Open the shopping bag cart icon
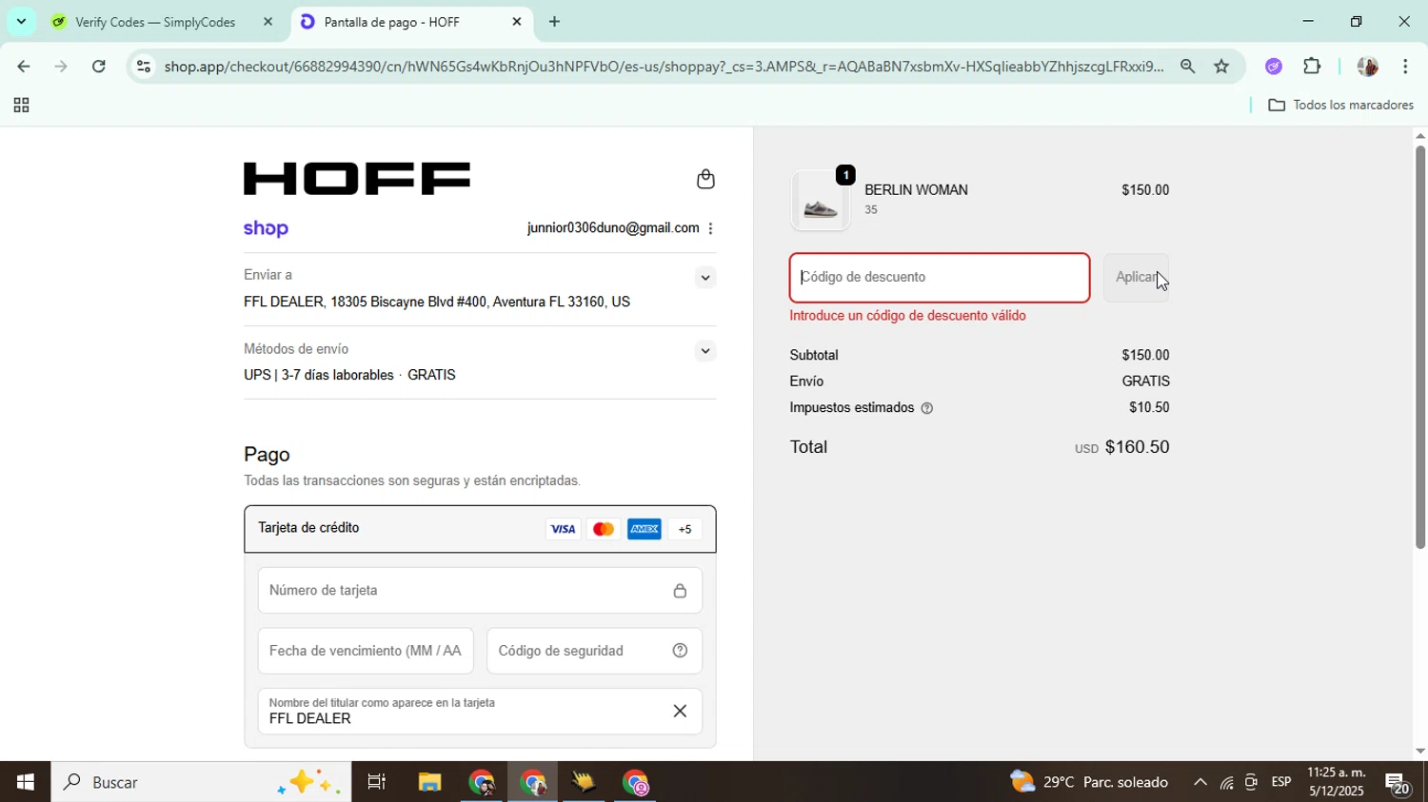The height and width of the screenshot is (802, 1428). 705,179
